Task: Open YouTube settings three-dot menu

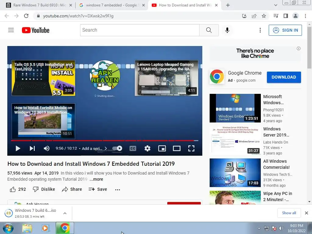Action: point(260,30)
